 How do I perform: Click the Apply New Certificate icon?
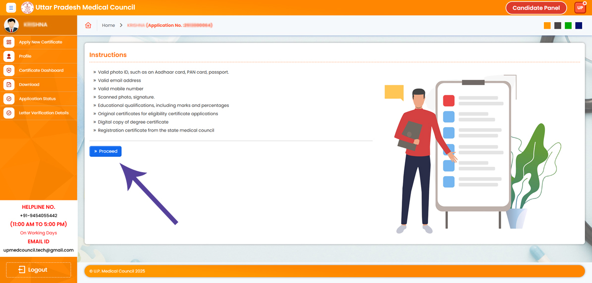pos(9,43)
